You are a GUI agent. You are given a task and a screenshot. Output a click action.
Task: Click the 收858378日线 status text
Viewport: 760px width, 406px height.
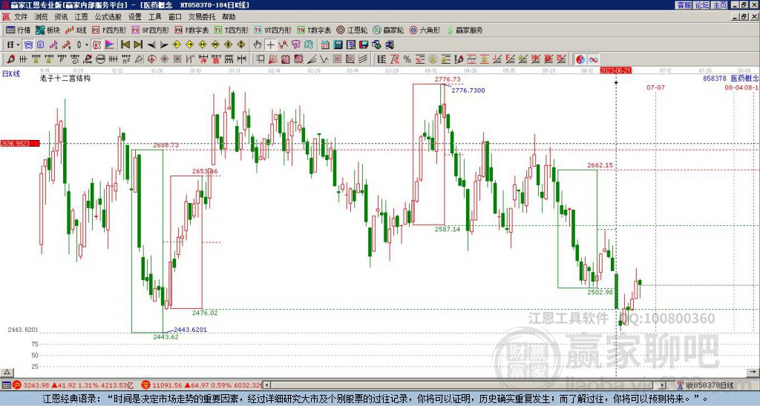710,386
